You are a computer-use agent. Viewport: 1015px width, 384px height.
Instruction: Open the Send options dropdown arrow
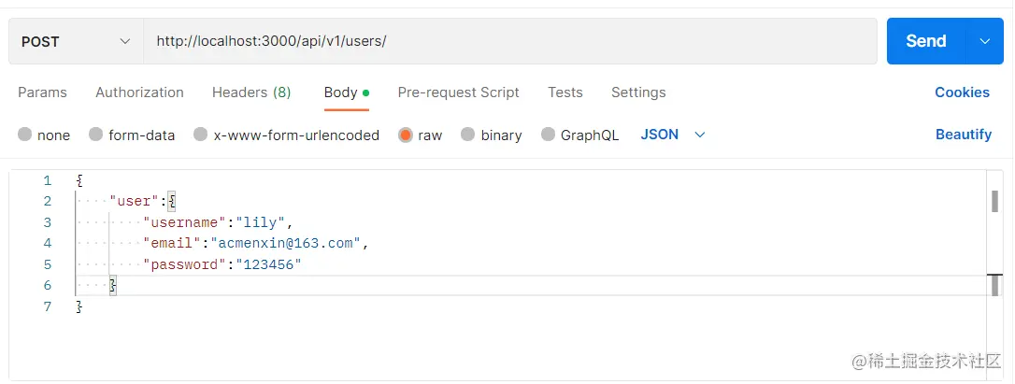point(985,41)
